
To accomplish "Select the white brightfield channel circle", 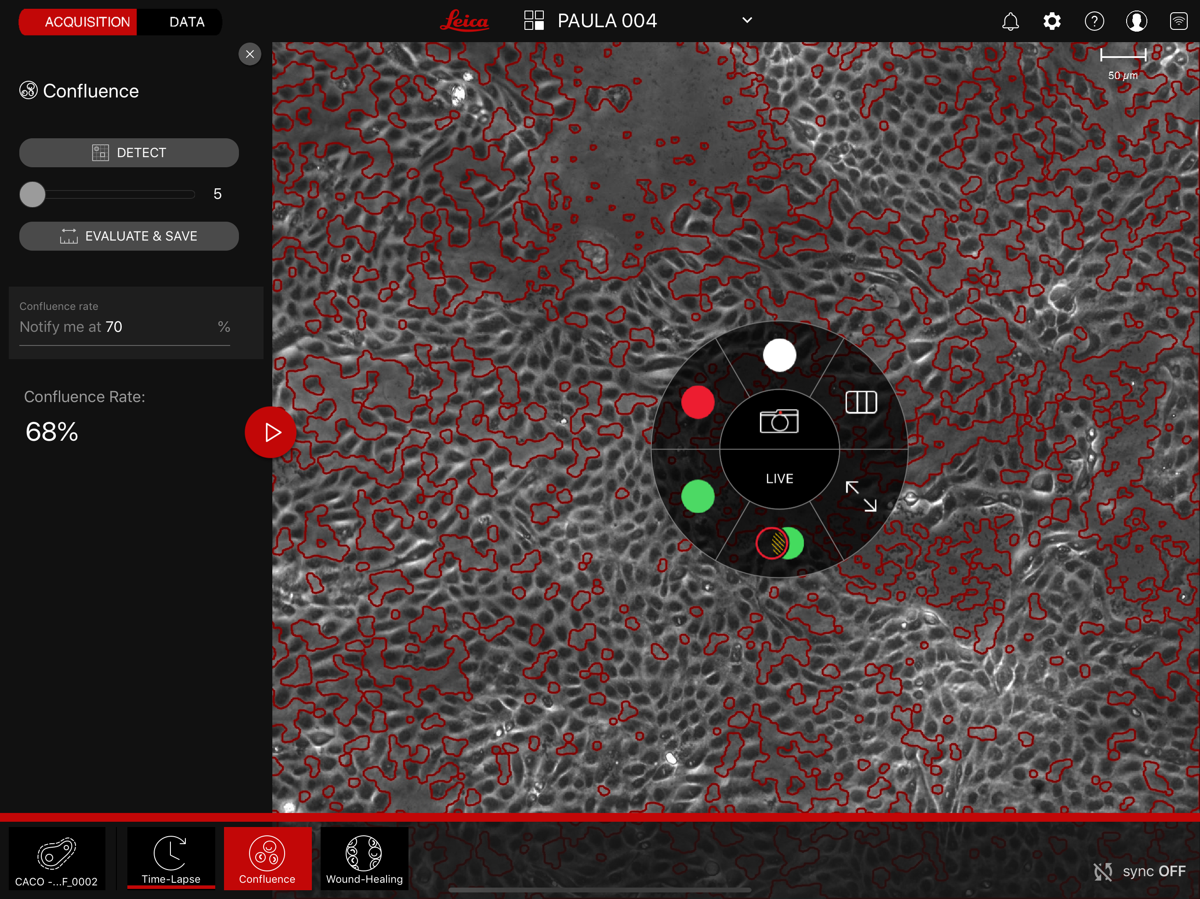I will tap(780, 355).
